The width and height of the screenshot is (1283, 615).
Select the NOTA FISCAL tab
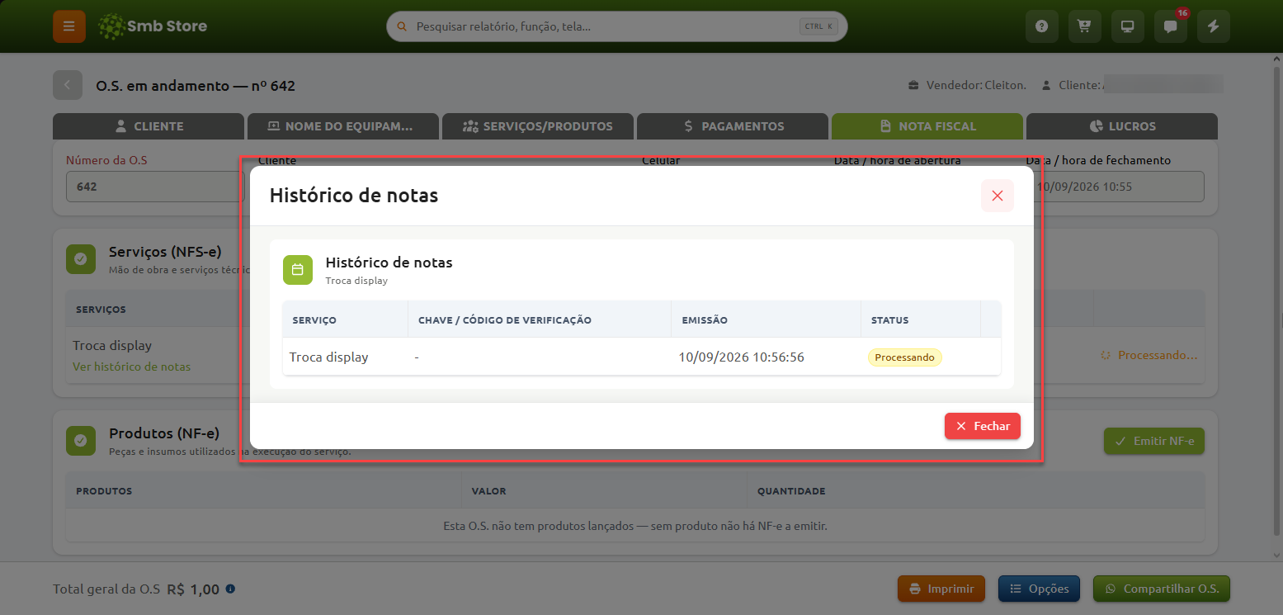tap(927, 126)
